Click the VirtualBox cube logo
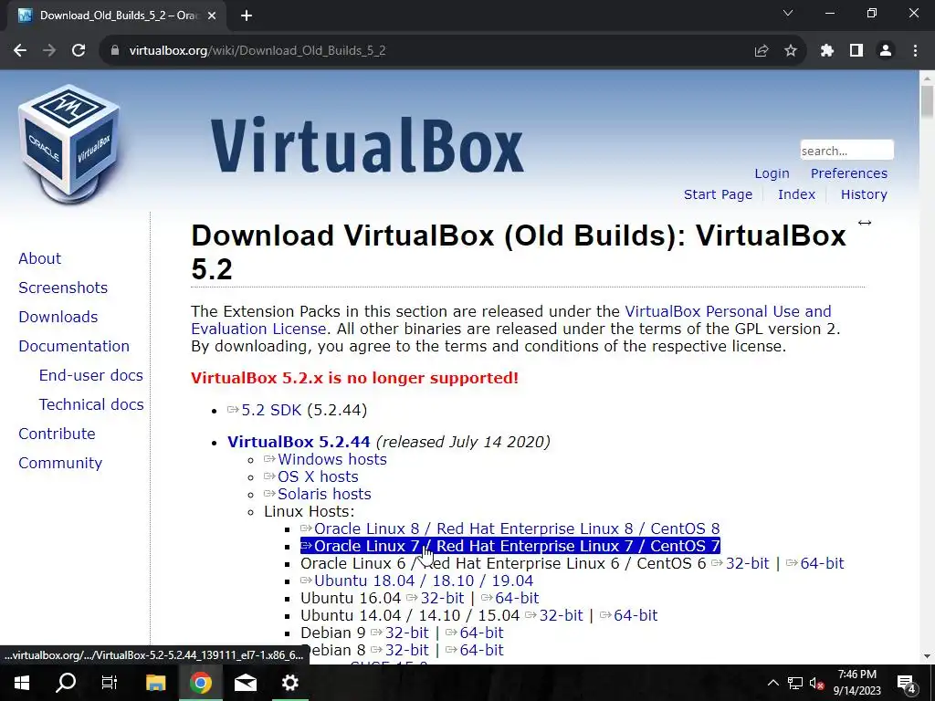935x701 pixels. (x=69, y=143)
